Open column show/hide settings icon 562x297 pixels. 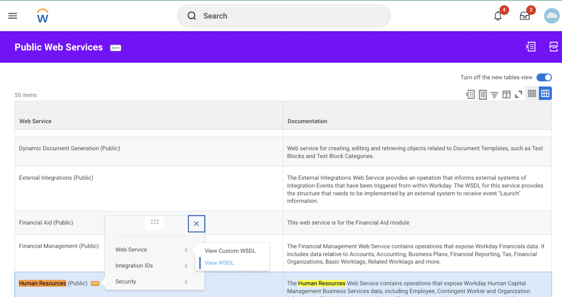pyautogui.click(x=506, y=95)
